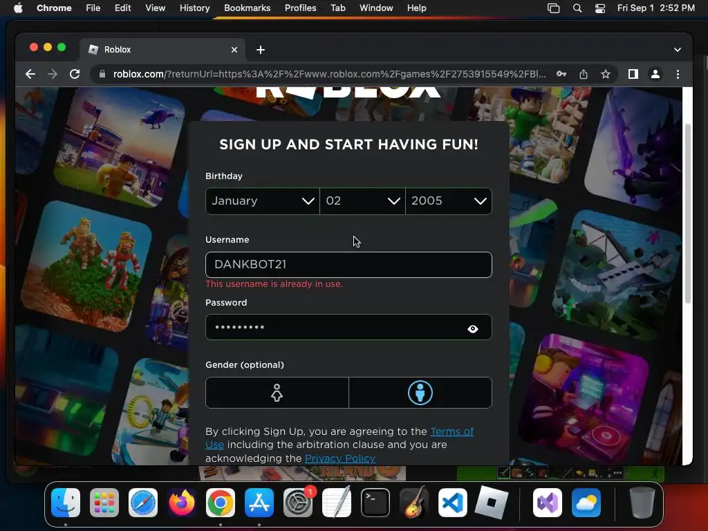Open the birthday year dropdown
708x531 pixels.
click(448, 201)
